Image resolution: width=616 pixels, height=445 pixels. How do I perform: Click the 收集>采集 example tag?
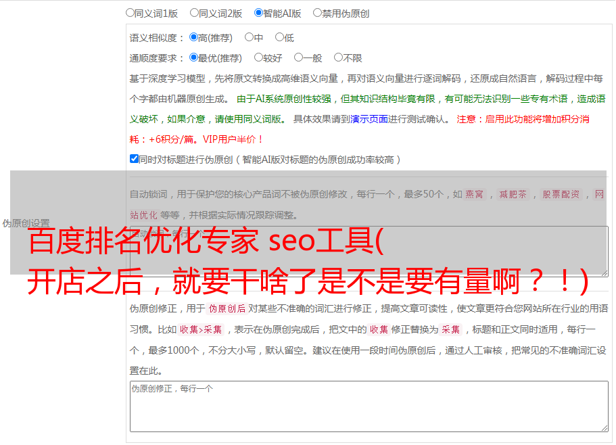(x=201, y=329)
